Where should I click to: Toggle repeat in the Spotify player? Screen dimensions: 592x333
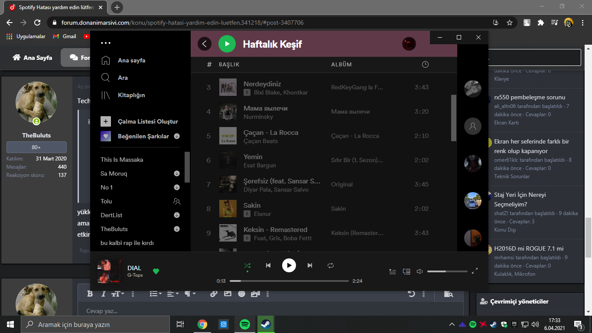coord(331,265)
